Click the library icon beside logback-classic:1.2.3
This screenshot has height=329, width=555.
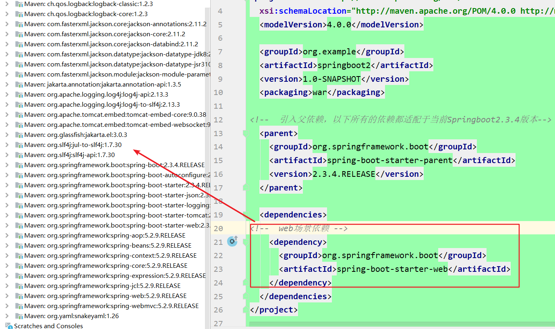point(19,4)
